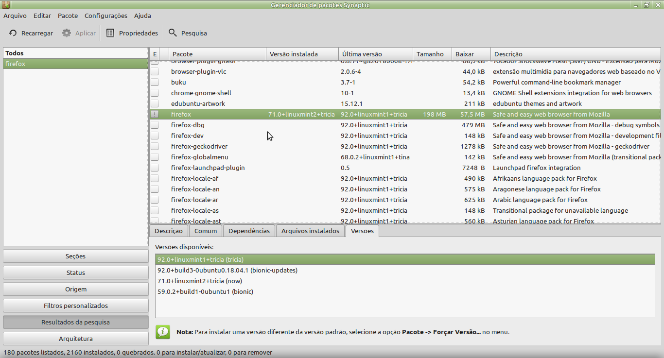The image size is (664, 358).
Task: Select the firefox-locale-an package row
Action: point(405,189)
